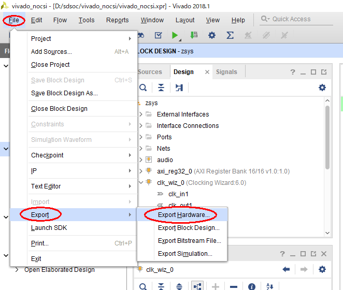This screenshot has height=290, width=343.
Task: Click the Collapse All icon in Design panel
Action: 161,88
